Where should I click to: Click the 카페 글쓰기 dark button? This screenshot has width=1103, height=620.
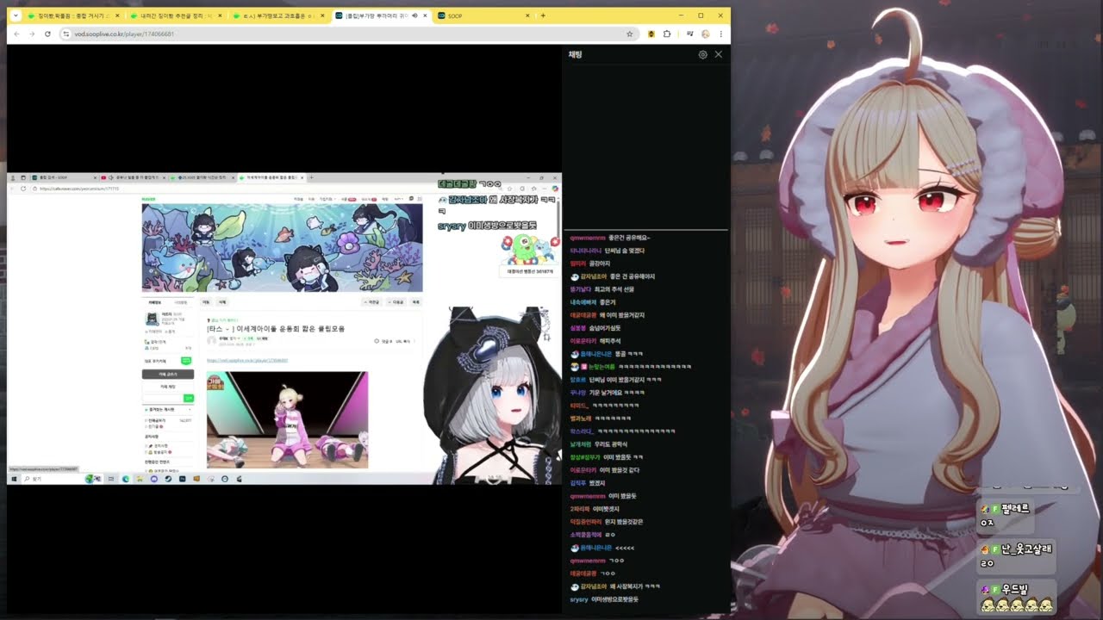[x=167, y=375]
